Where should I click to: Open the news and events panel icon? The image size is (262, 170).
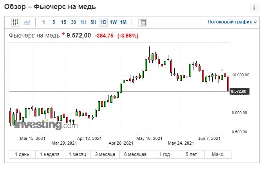tap(143, 22)
